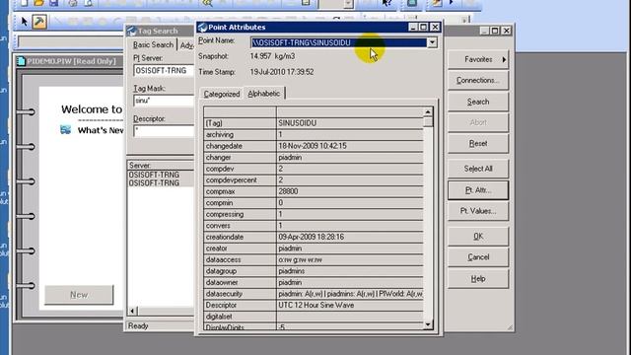Switch to the Categorized tab

click(221, 94)
